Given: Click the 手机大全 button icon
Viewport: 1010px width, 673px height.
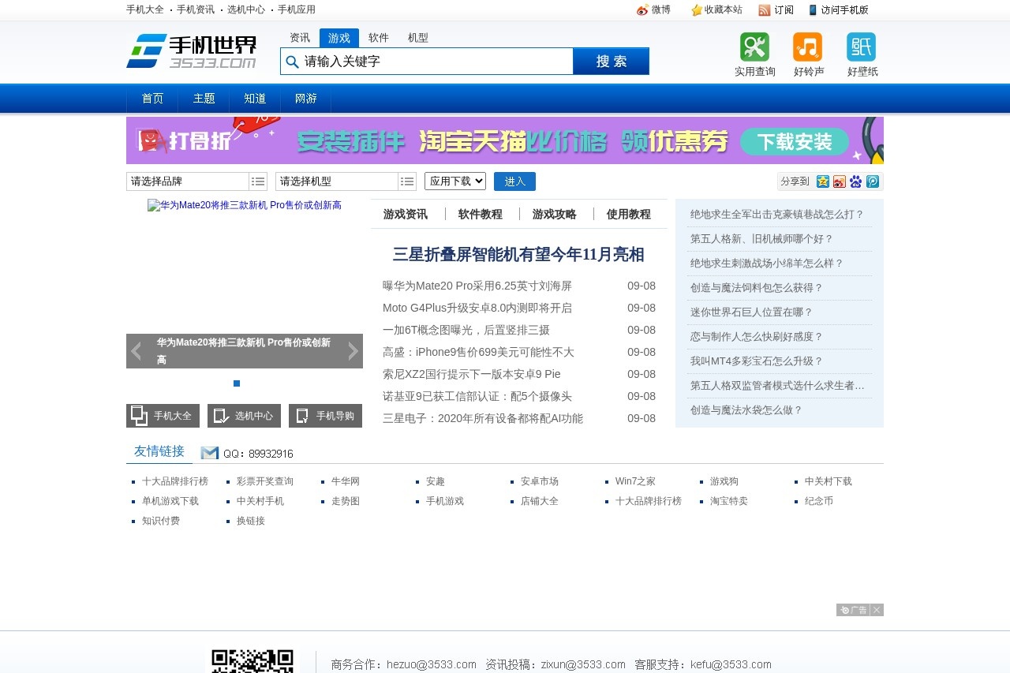Looking at the screenshot, I should tap(139, 415).
